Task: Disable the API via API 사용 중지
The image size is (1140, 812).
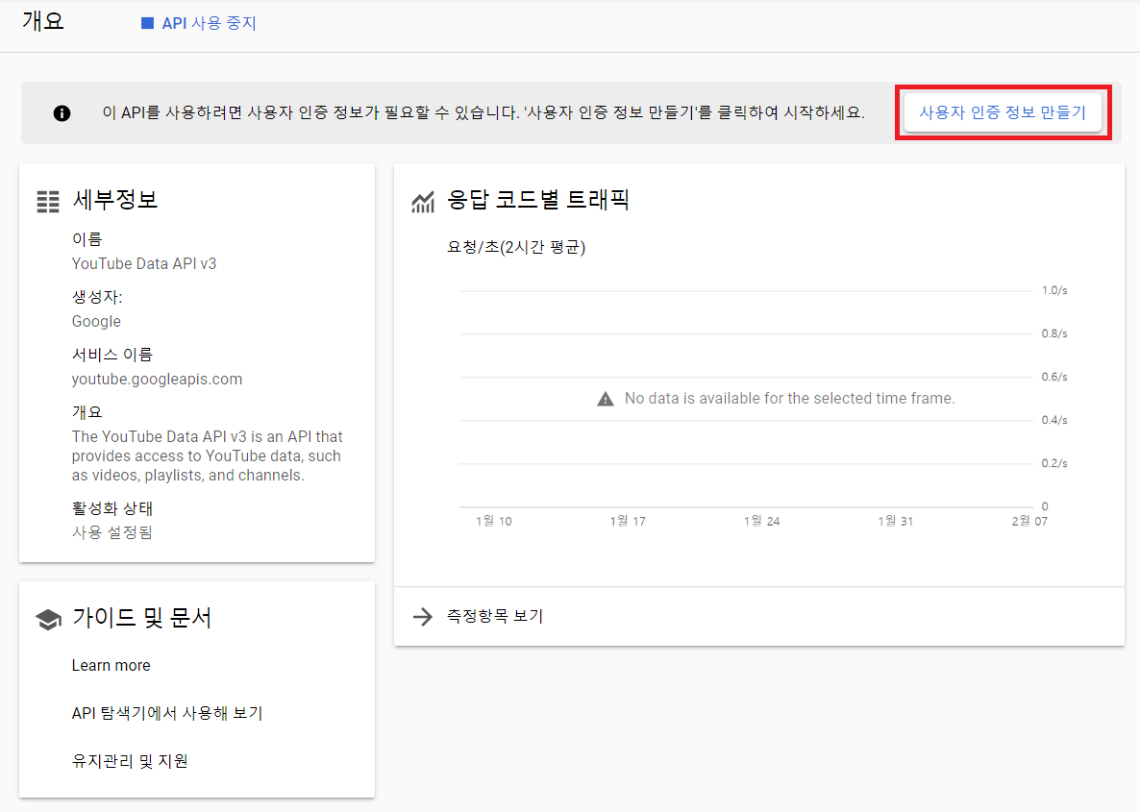Action: tap(198, 23)
